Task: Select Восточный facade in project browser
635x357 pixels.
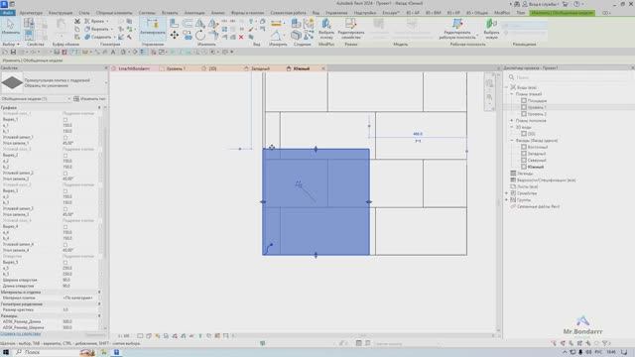Action: point(538,147)
